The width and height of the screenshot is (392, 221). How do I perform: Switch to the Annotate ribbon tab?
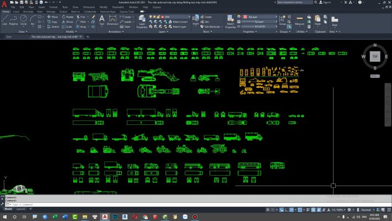click(28, 11)
